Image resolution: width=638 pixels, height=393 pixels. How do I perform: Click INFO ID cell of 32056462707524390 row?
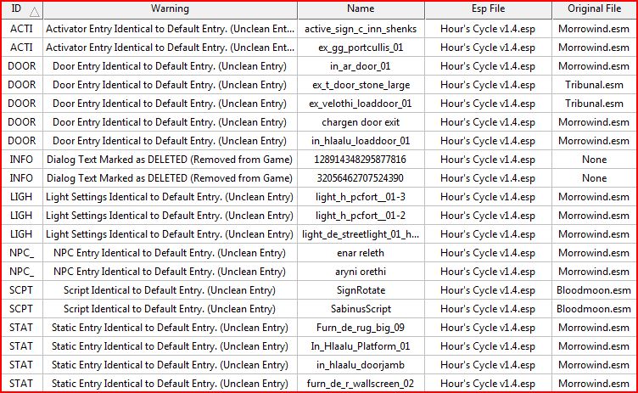pos(21,178)
